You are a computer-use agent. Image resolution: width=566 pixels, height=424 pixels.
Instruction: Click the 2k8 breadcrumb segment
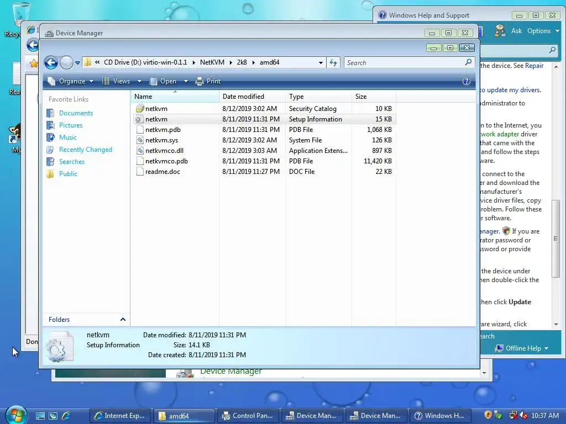point(242,62)
